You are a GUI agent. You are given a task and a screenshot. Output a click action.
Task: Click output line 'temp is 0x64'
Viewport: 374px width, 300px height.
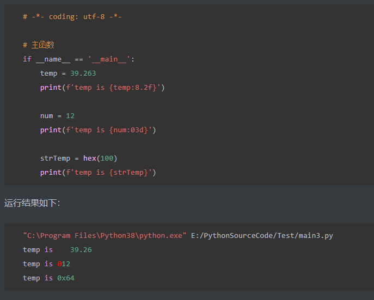pyautogui.click(x=48, y=278)
